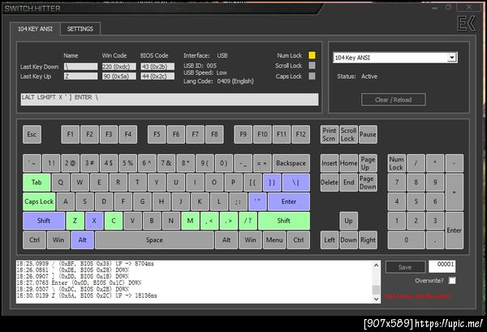487x332 pixels.
Task: Click the Insert key tile
Action: [x=330, y=163]
